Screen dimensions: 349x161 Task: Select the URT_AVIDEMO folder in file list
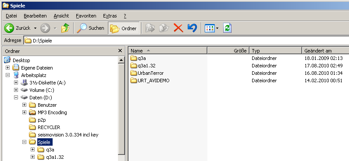[x=150, y=80]
